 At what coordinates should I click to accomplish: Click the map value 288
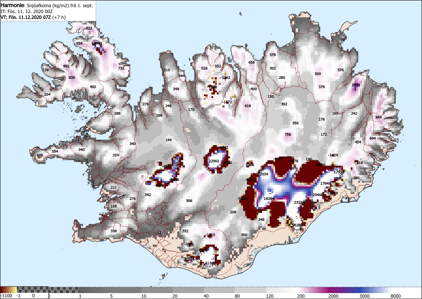(117, 113)
